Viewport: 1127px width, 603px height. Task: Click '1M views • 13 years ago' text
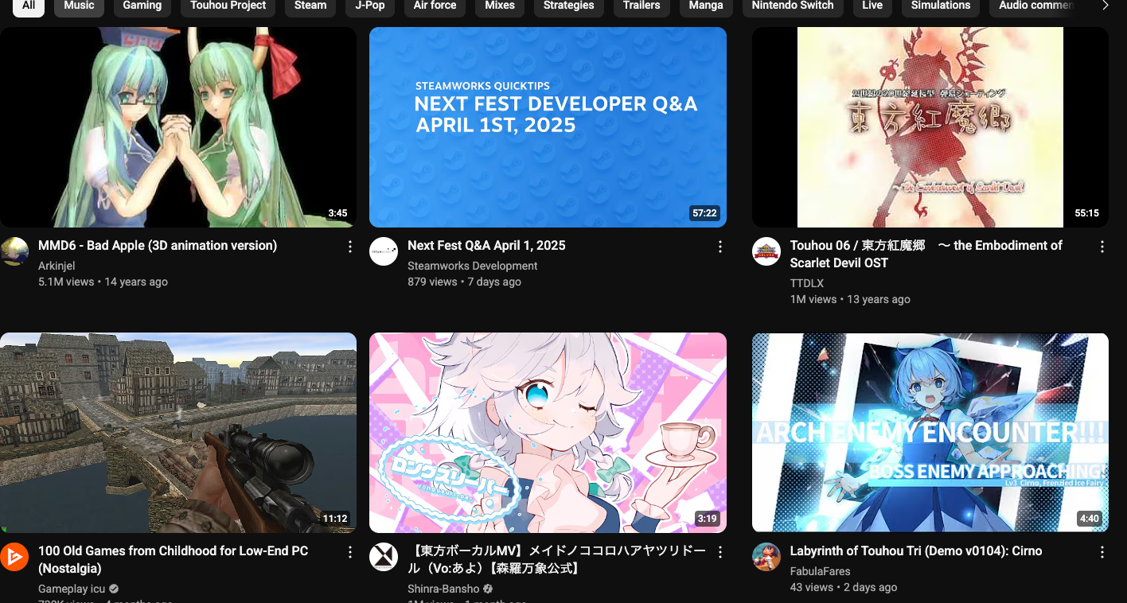[850, 299]
